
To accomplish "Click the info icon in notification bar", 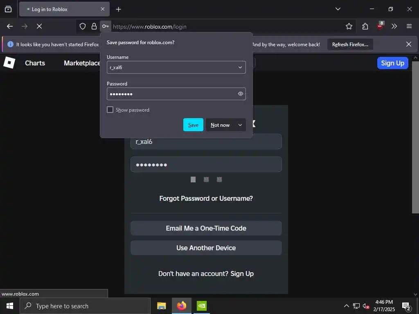I will [10, 44].
